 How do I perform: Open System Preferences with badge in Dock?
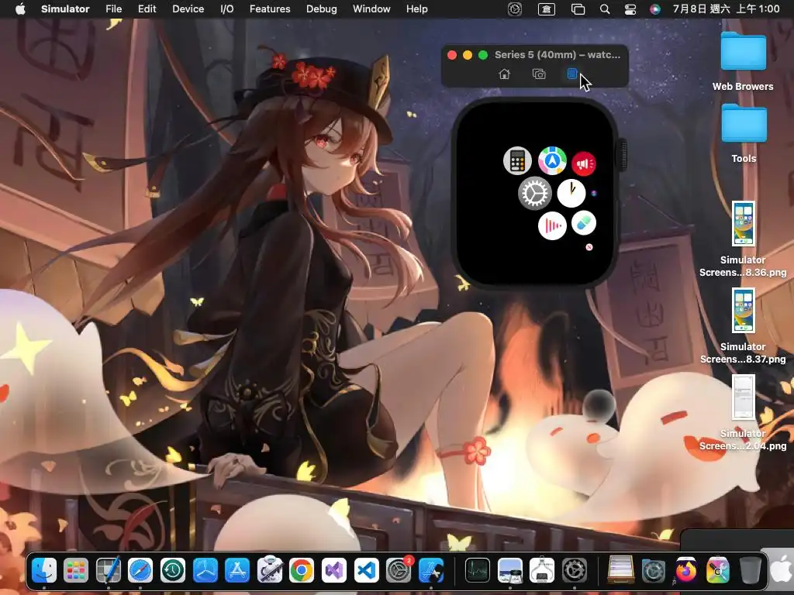[x=399, y=571]
